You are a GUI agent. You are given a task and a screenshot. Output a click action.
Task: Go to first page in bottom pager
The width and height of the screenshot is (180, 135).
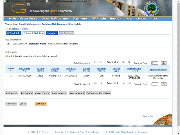point(96,83)
